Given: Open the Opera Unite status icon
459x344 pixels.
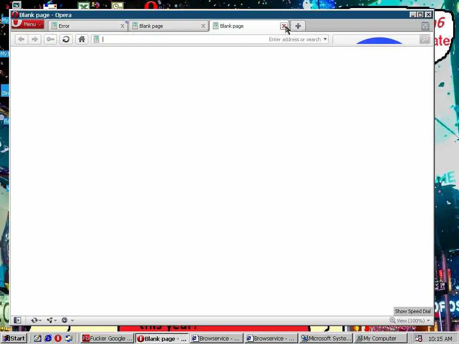Looking at the screenshot, I should click(x=50, y=320).
